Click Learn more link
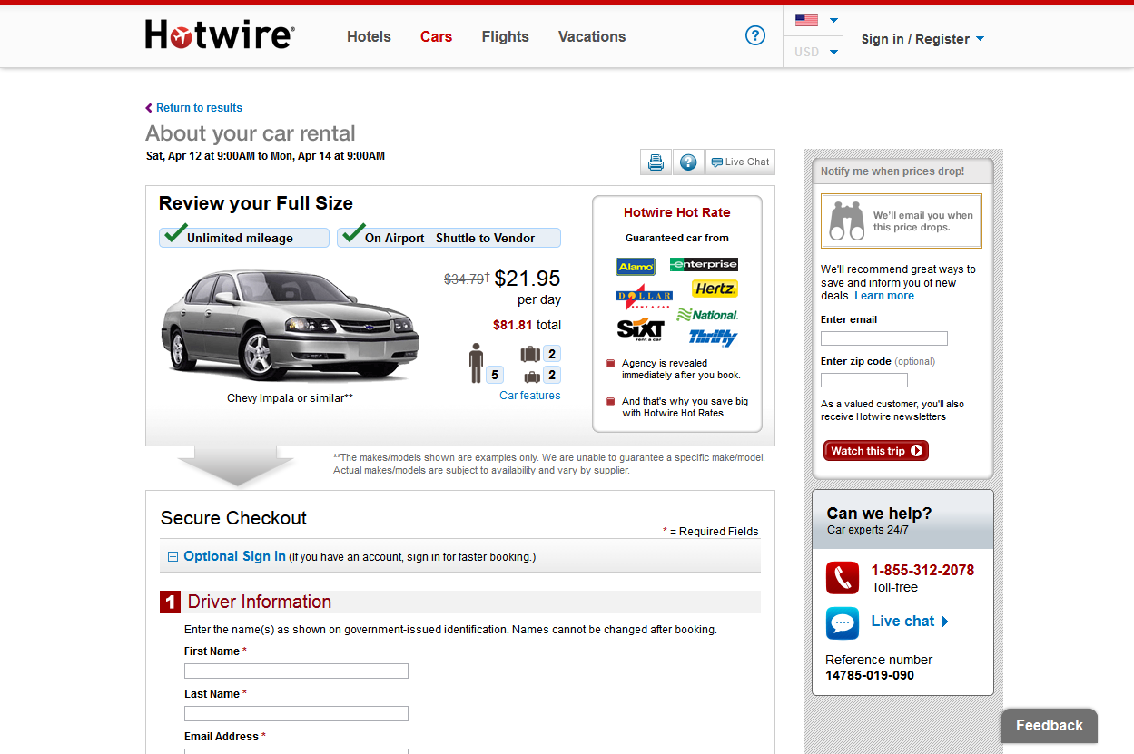Screen dimensions: 1134x754 [884, 296]
